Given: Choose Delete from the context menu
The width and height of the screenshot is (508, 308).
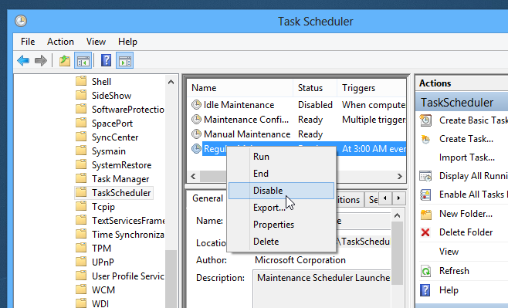Looking at the screenshot, I should [281, 242].
